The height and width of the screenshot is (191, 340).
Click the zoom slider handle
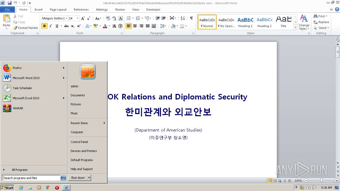tap(321, 181)
